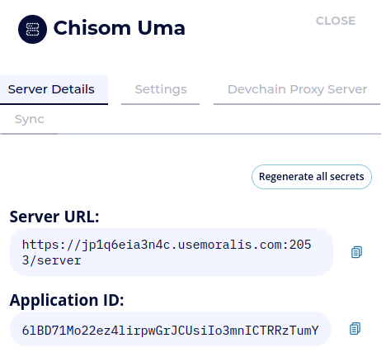Select the Application ID value field
The height and width of the screenshot is (362, 386).
coord(171,329)
